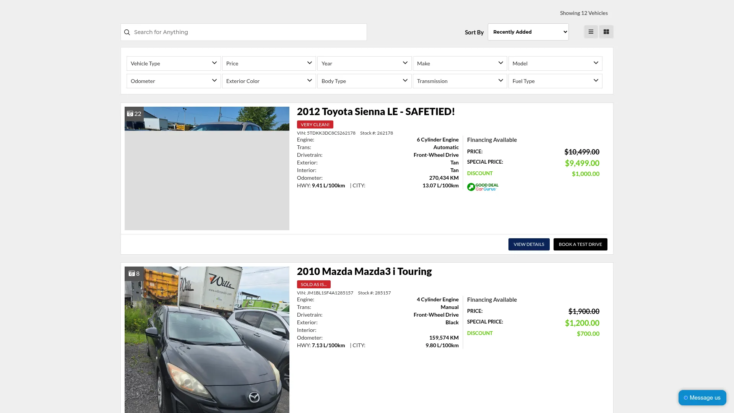Screen dimensions: 734x413
Task: Click Sienna VIN 5TDKK3DC8CS262178
Action: point(326,133)
